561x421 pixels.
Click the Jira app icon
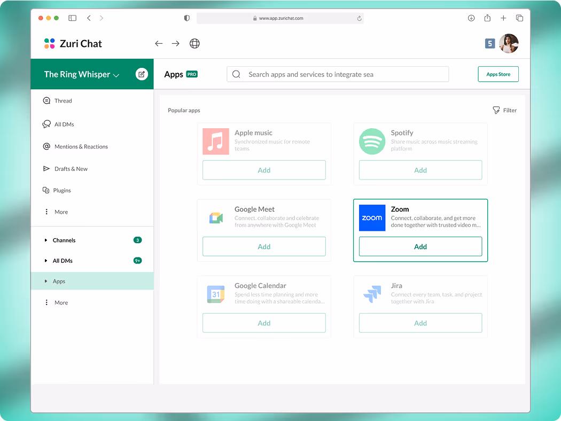tap(372, 294)
